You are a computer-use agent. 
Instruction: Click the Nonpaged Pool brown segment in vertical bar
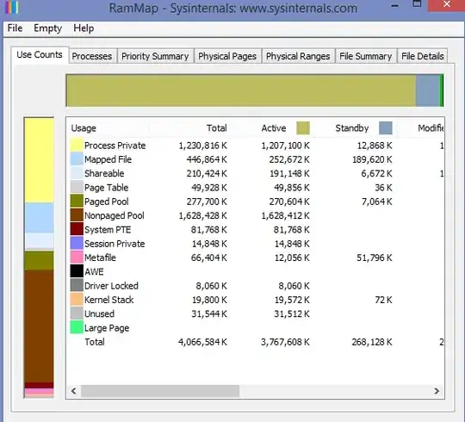[x=39, y=326]
